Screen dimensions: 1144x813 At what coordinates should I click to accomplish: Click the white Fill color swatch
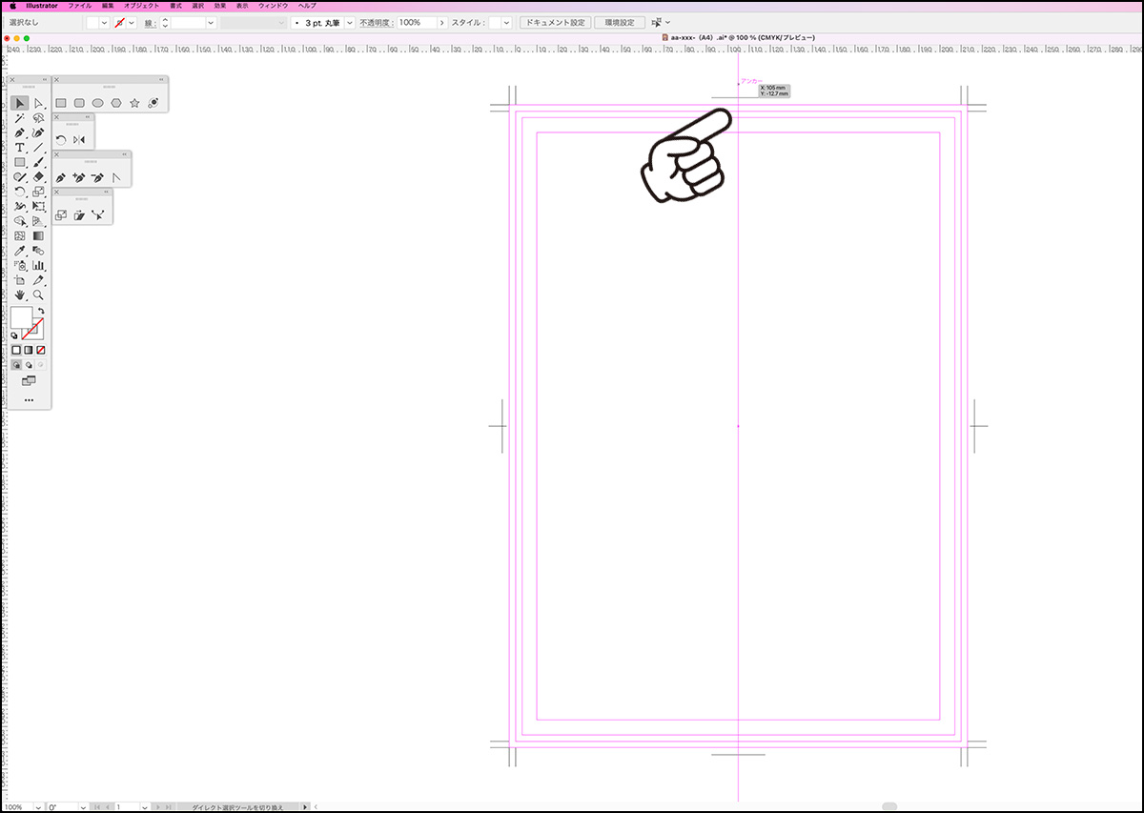(21, 317)
